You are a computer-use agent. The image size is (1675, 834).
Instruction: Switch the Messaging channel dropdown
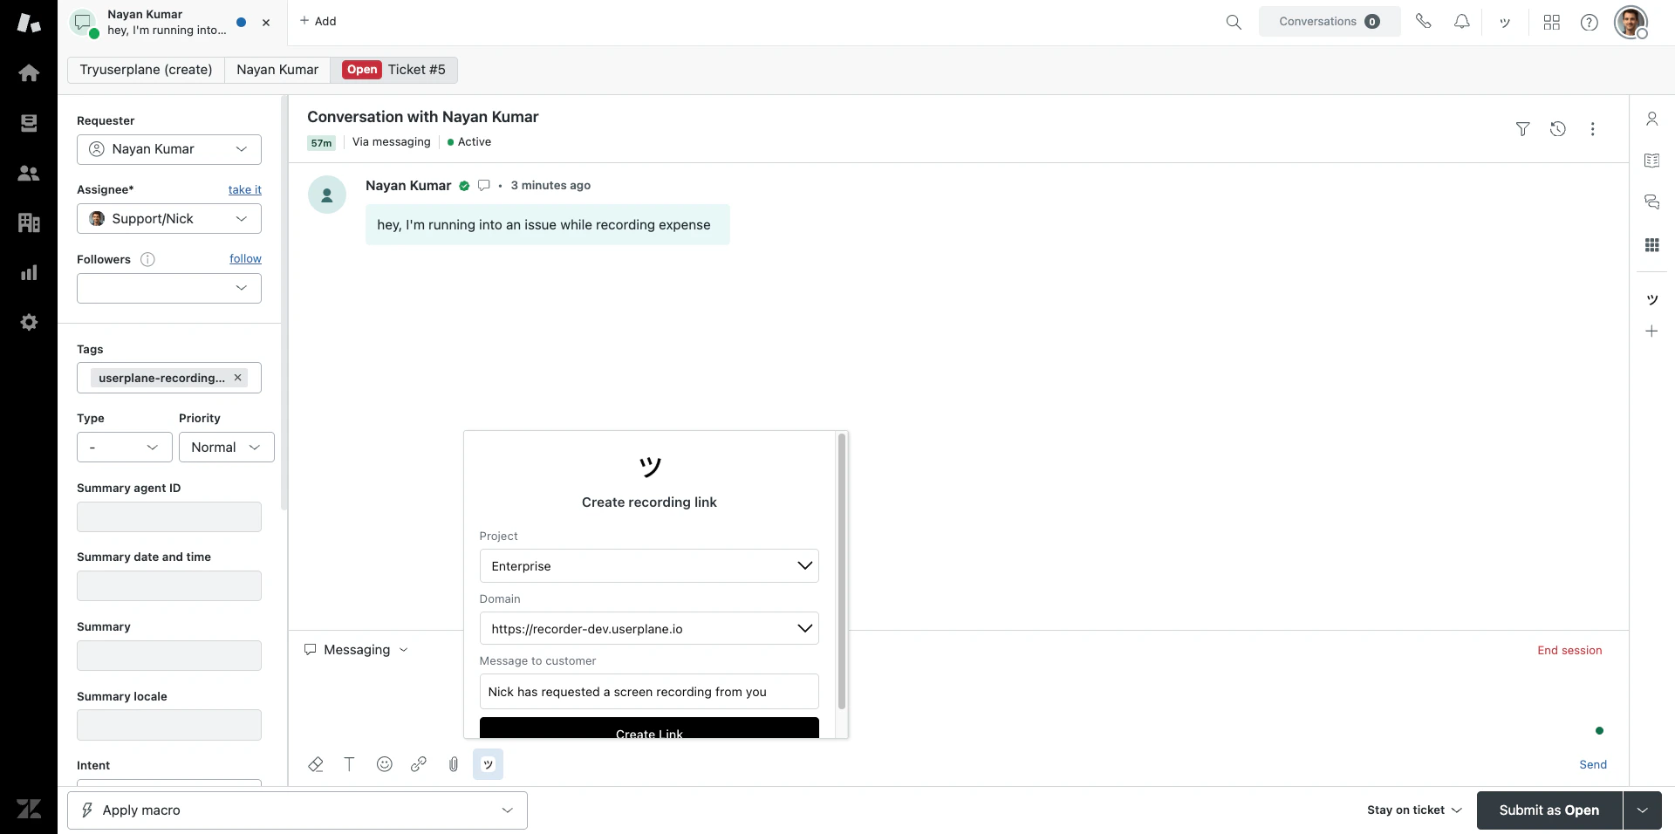click(356, 650)
